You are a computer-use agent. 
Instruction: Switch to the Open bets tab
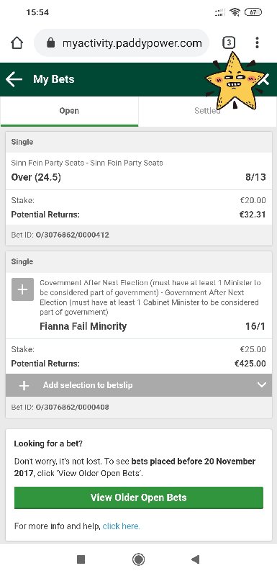coord(69,111)
